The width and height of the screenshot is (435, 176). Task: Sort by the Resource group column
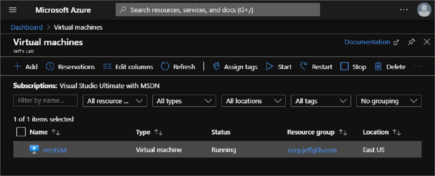pyautogui.click(x=317, y=132)
